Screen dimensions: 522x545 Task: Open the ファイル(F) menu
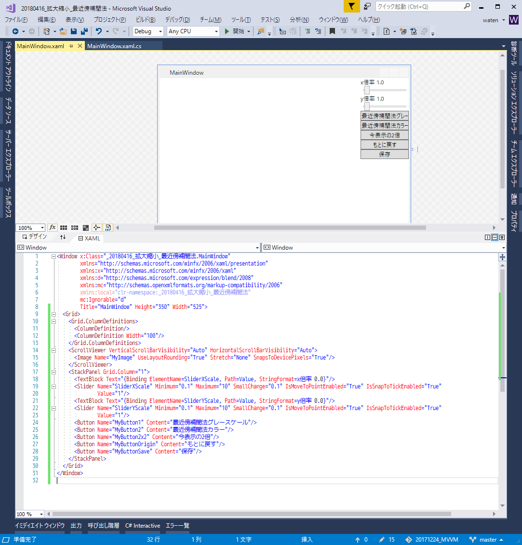click(x=16, y=20)
